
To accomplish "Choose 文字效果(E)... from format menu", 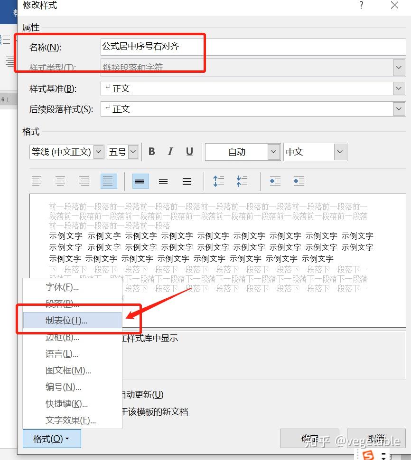I will pos(72,420).
